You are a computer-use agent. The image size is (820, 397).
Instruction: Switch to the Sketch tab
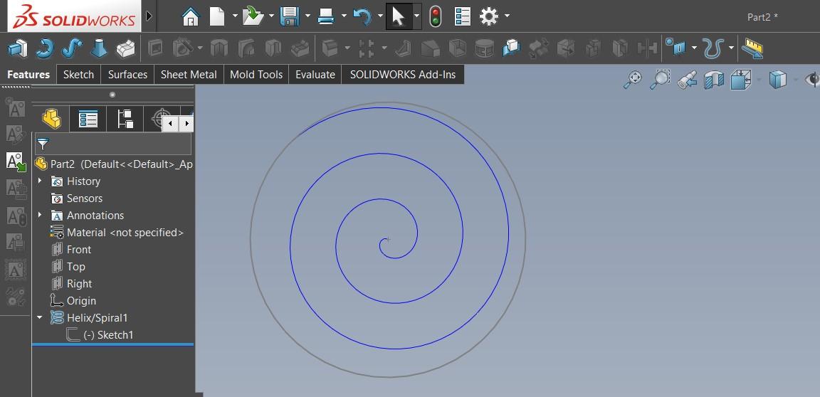pos(78,75)
